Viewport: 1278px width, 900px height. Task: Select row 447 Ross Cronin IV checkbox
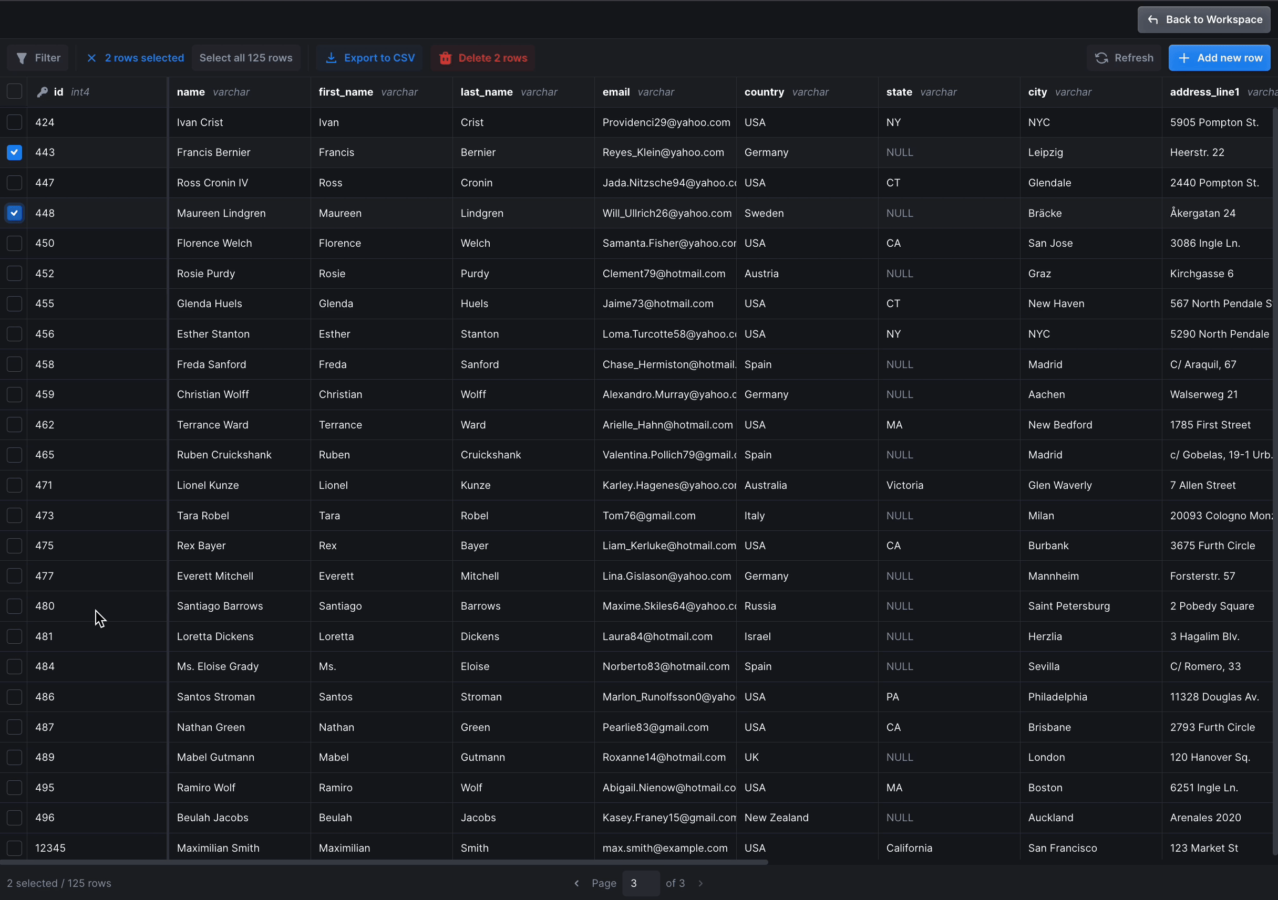pos(15,183)
